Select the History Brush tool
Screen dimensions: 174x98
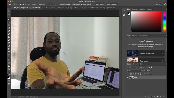(x=9, y=40)
